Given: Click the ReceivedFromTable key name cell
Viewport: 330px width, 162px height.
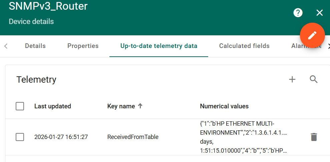Looking at the screenshot, I should (x=133, y=137).
